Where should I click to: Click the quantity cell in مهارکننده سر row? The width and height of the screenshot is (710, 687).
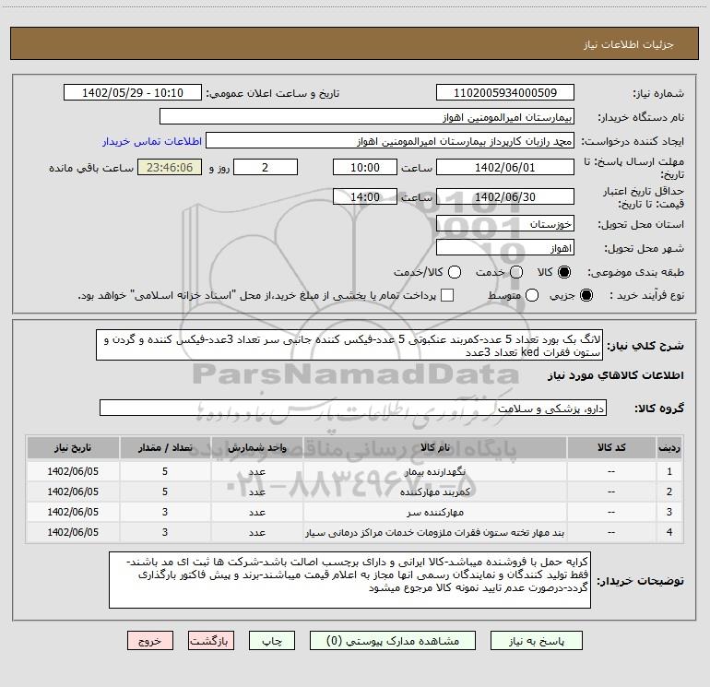coord(165,512)
